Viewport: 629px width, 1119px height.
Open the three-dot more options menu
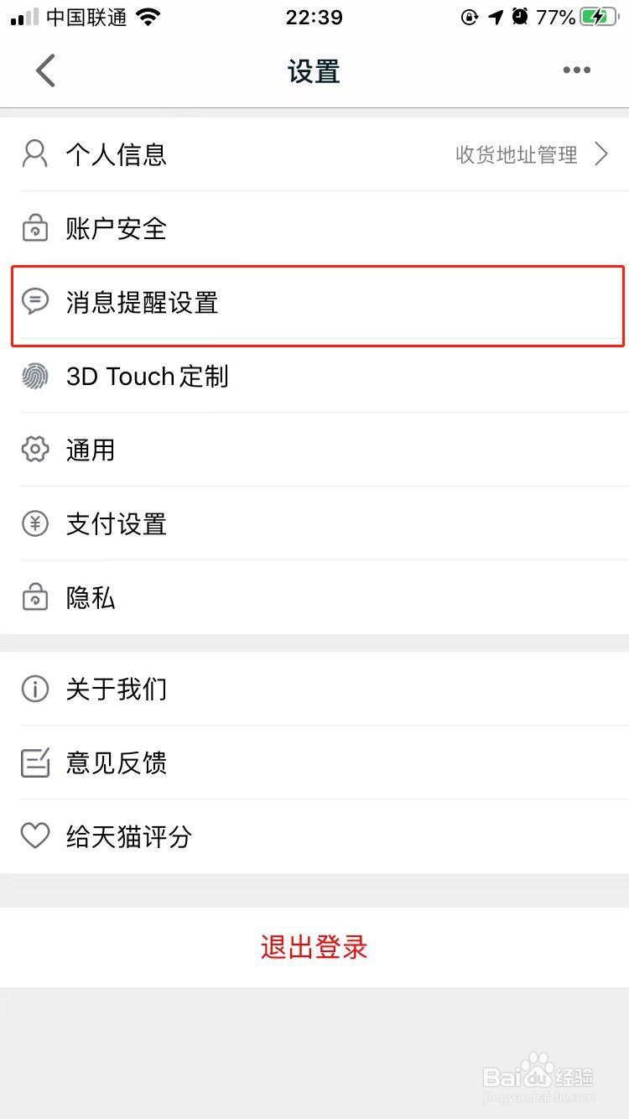[x=577, y=70]
